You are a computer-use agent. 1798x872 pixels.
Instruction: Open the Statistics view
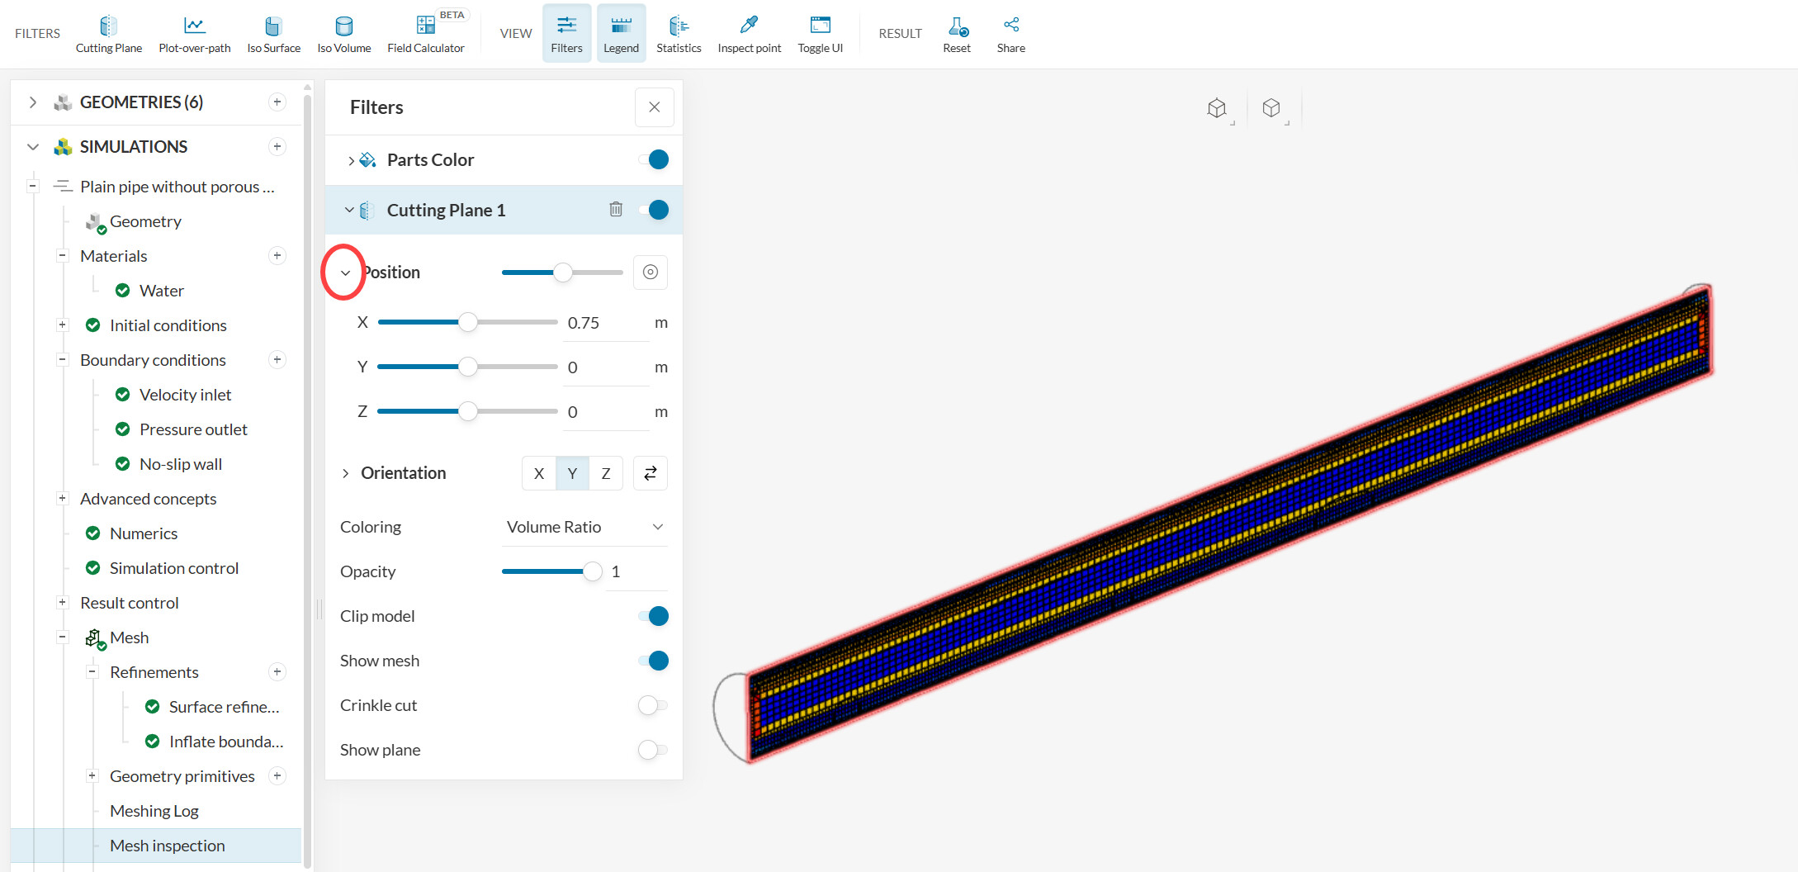pos(678,34)
